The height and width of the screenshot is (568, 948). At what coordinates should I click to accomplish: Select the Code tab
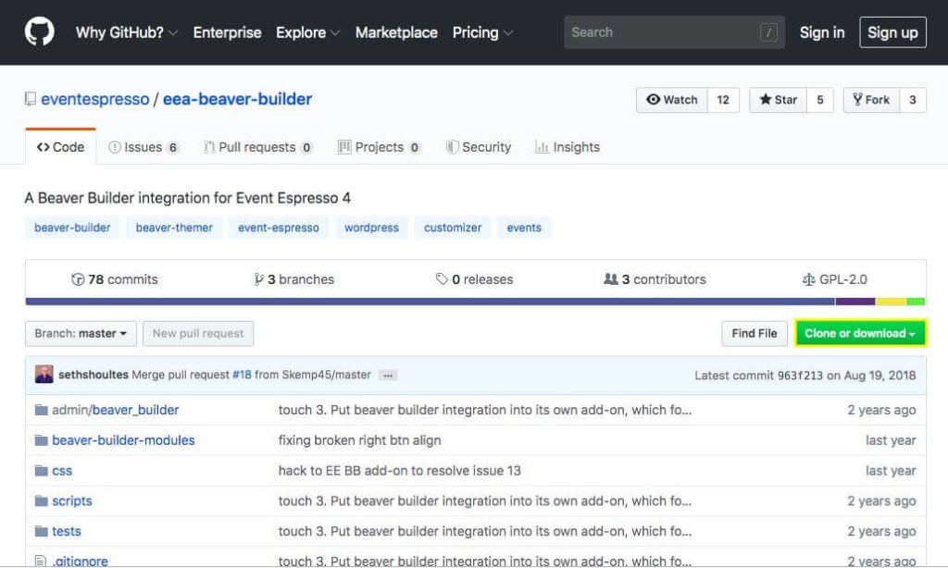pos(60,147)
